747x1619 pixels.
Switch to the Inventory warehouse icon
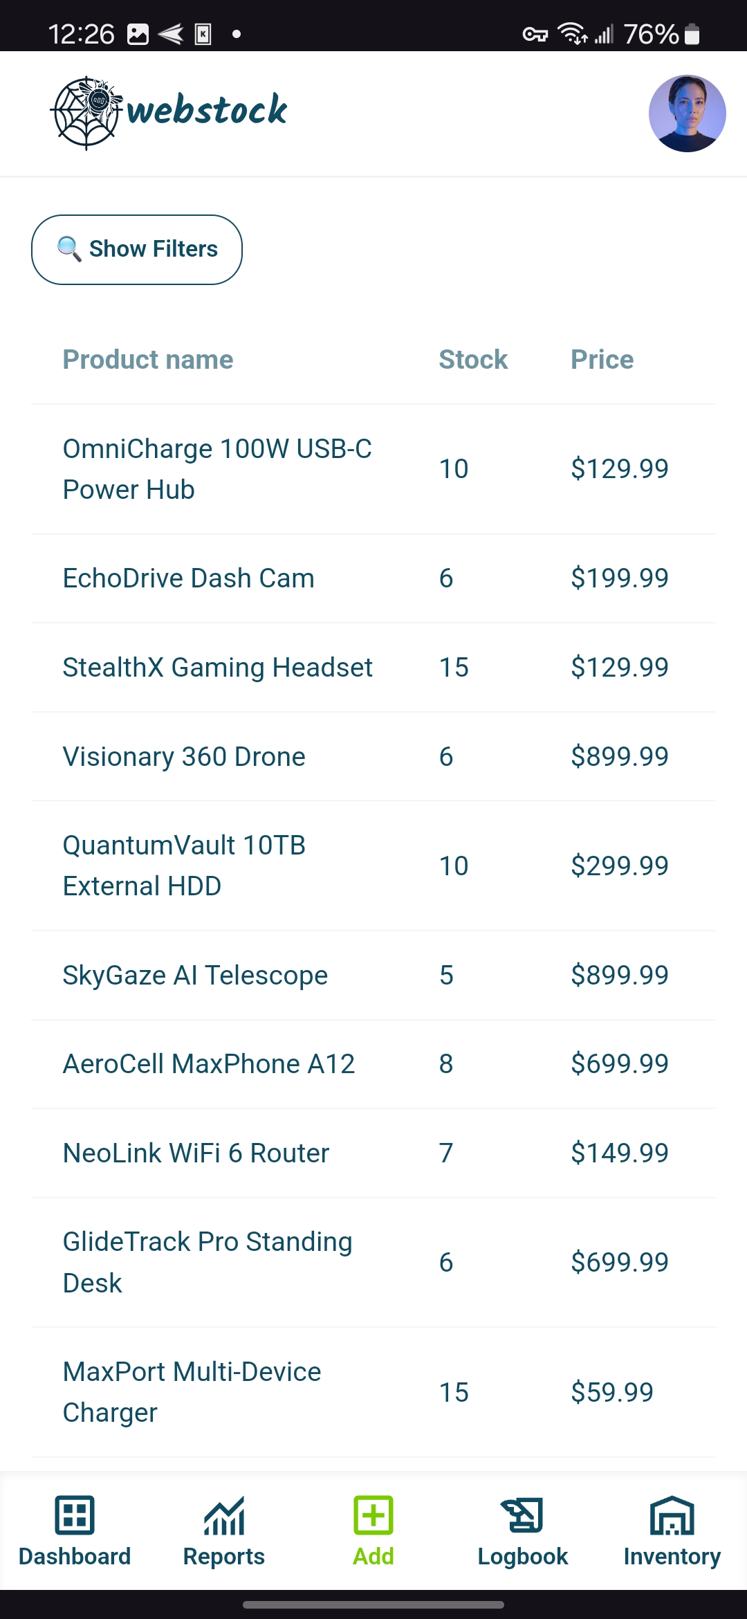(672, 1515)
